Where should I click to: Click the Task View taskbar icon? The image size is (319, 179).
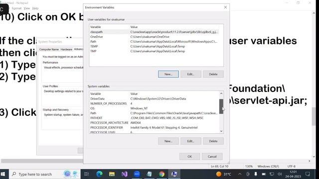(86, 174)
